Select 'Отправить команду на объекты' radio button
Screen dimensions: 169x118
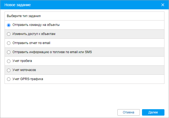click(9, 25)
